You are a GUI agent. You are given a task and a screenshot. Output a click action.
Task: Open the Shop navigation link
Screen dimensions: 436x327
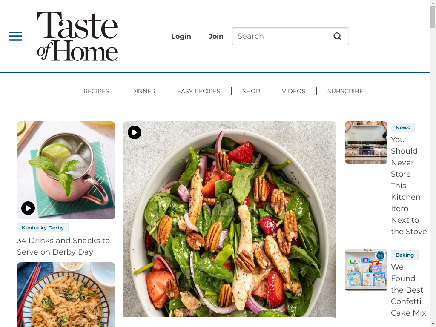251,91
